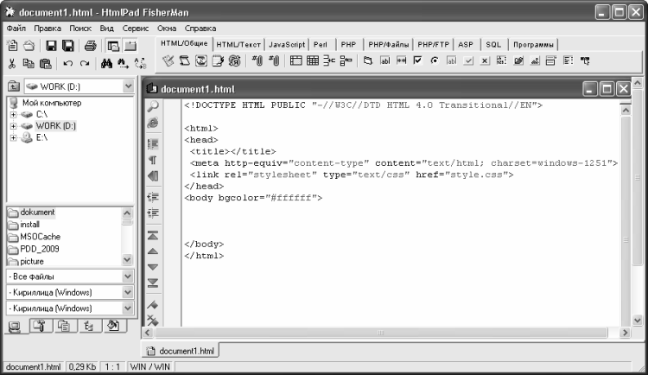Click the Cut scissors icon

[x=12, y=63]
